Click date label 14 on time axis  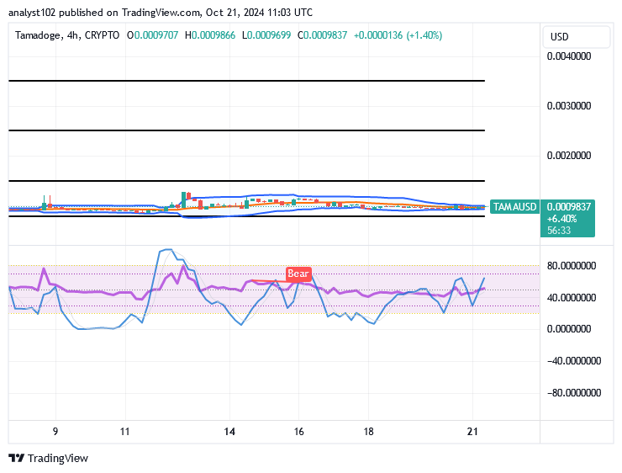(x=229, y=432)
